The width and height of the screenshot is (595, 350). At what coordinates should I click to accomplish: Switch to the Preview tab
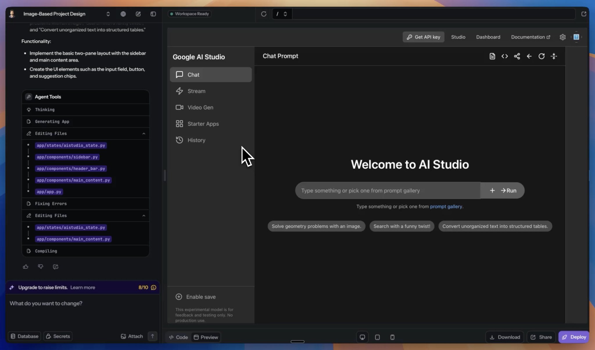click(206, 337)
